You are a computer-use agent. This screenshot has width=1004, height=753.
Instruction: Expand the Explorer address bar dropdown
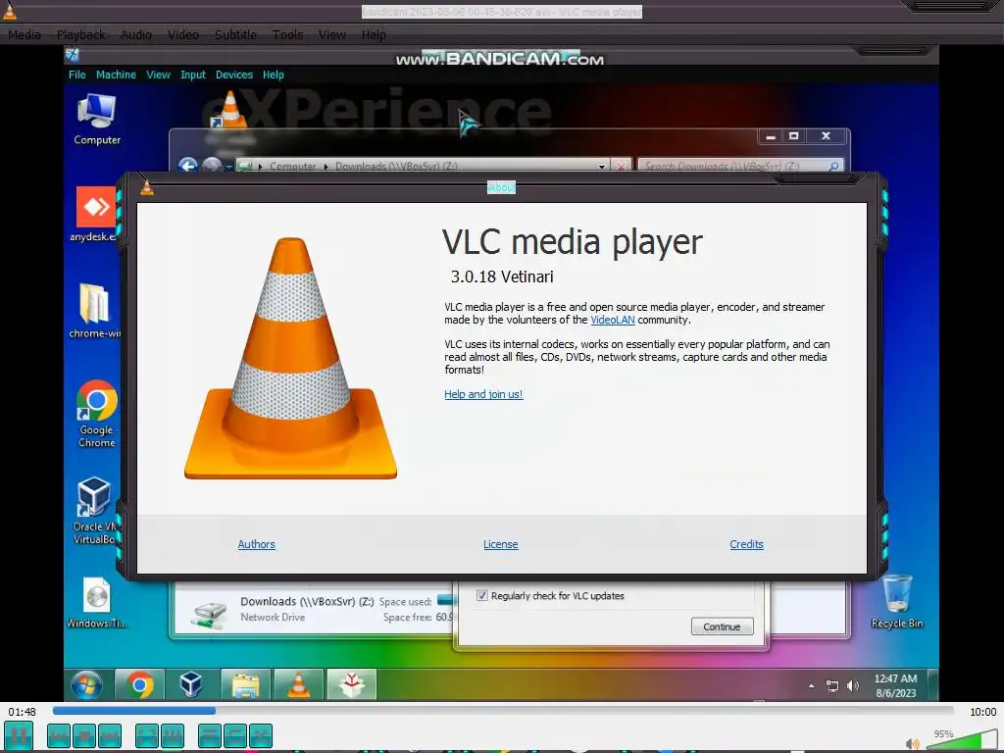click(602, 166)
